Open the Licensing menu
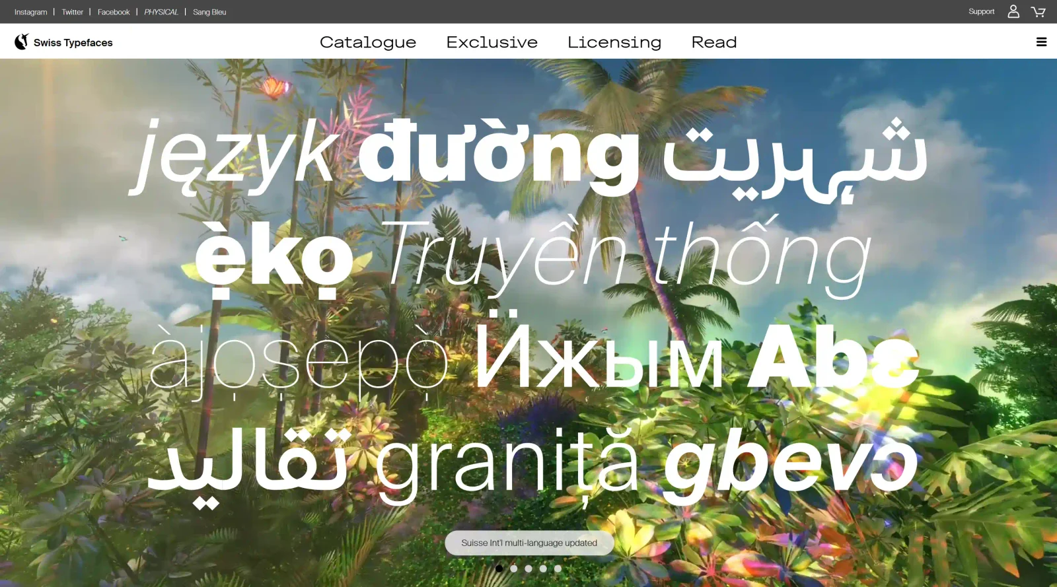The height and width of the screenshot is (587, 1057). click(x=614, y=42)
